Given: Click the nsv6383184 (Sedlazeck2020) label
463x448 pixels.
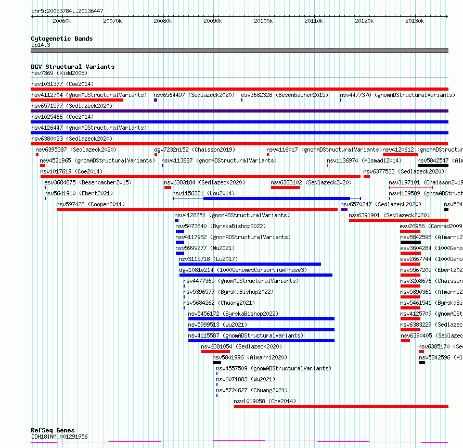Looking at the screenshot, I should coord(204,182).
